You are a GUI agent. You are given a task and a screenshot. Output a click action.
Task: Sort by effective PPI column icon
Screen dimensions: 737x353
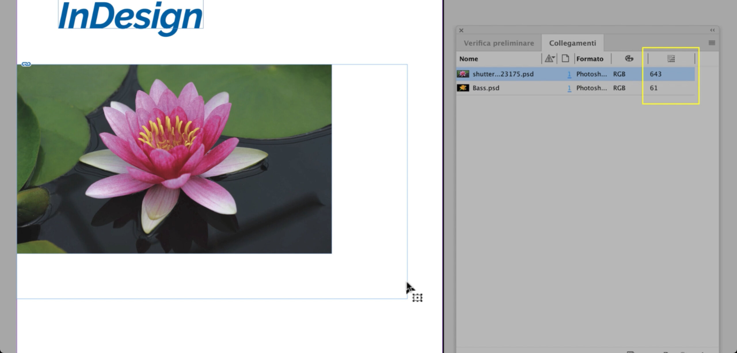click(x=671, y=59)
